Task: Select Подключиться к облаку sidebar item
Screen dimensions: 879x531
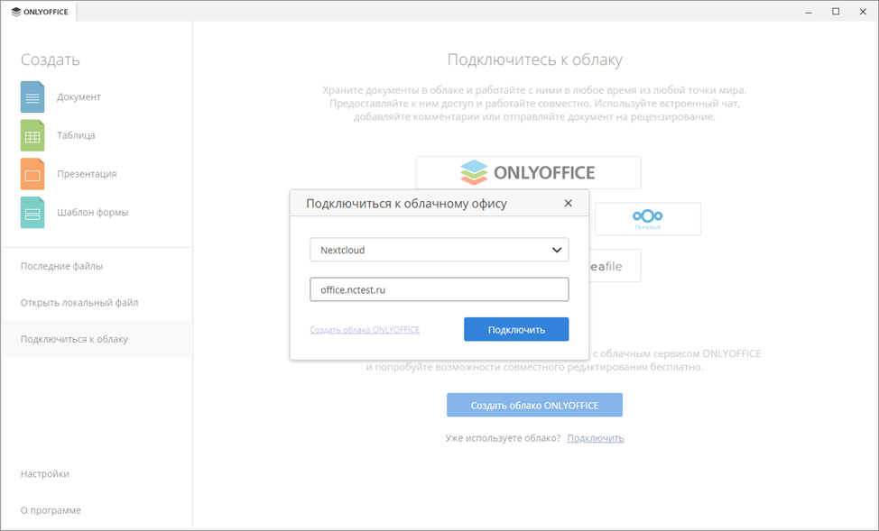Action: tap(74, 339)
